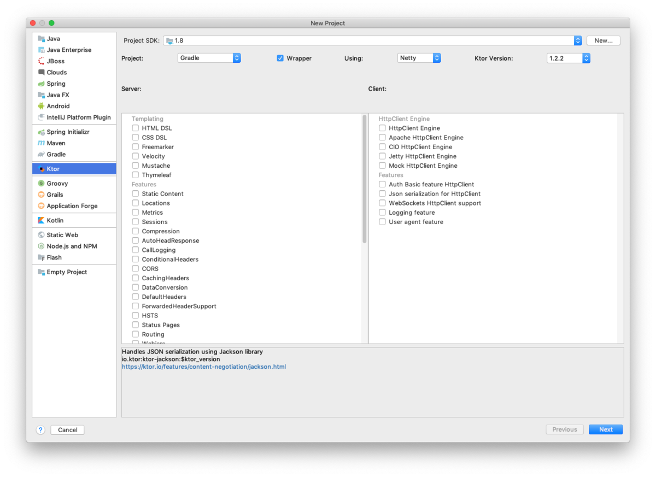Check the CSS DSL option

point(136,138)
